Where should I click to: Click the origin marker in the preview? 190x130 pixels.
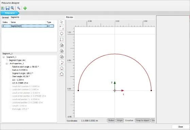click(115, 90)
